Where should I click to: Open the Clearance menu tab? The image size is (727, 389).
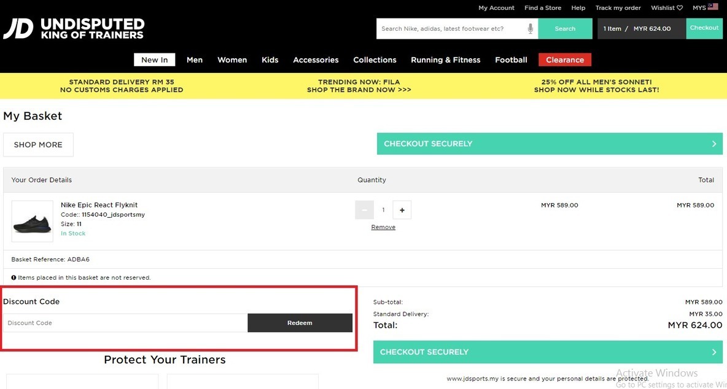pos(565,60)
